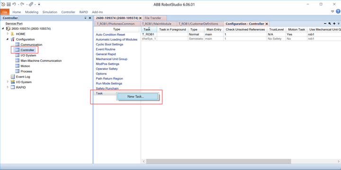Collapse the ribbon with the chevron icon
The width and height of the screenshot is (341, 170).
[x=332, y=11]
